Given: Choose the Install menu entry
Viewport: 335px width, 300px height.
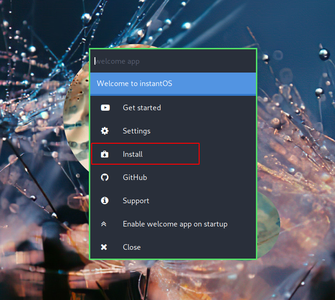Looking at the screenshot, I should pyautogui.click(x=173, y=154).
